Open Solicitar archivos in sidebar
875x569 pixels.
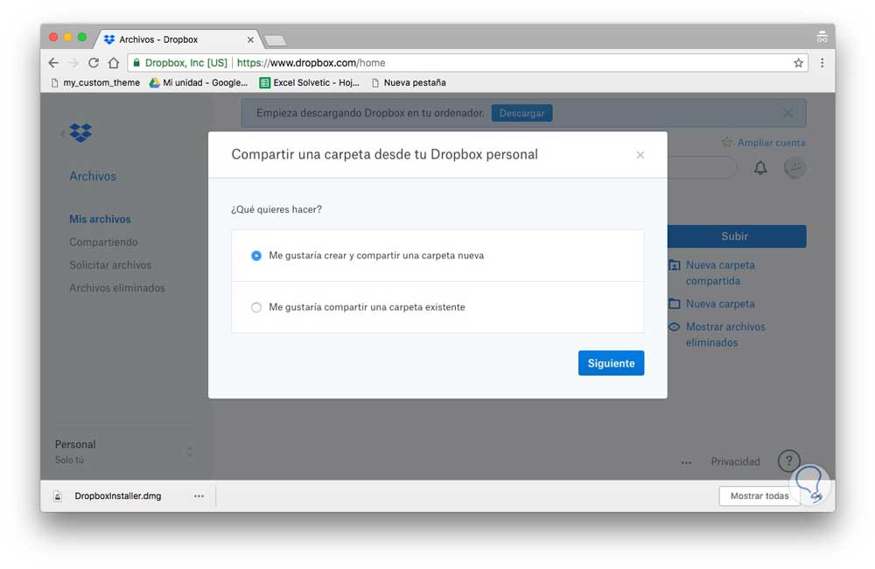(x=110, y=264)
